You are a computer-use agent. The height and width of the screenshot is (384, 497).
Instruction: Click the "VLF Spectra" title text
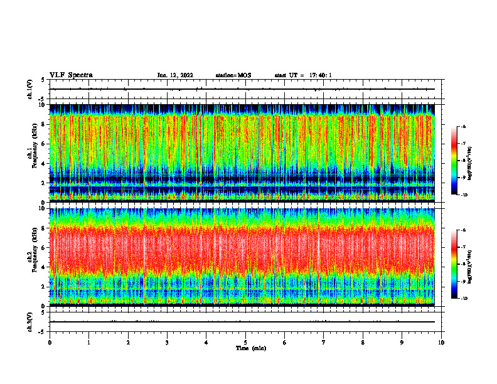(x=71, y=75)
